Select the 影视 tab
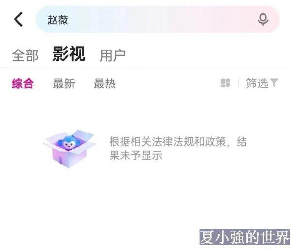This screenshot has width=291, height=249. pyautogui.click(x=69, y=54)
